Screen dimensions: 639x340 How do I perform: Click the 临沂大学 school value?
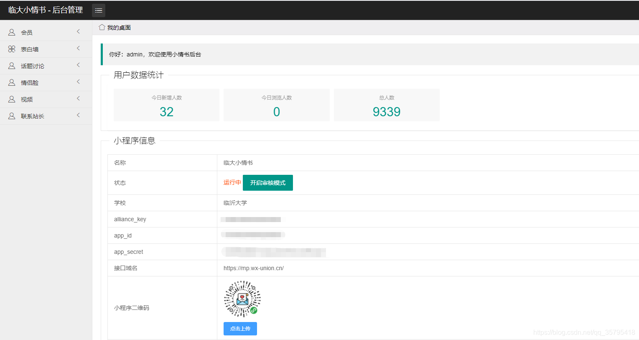[235, 203]
